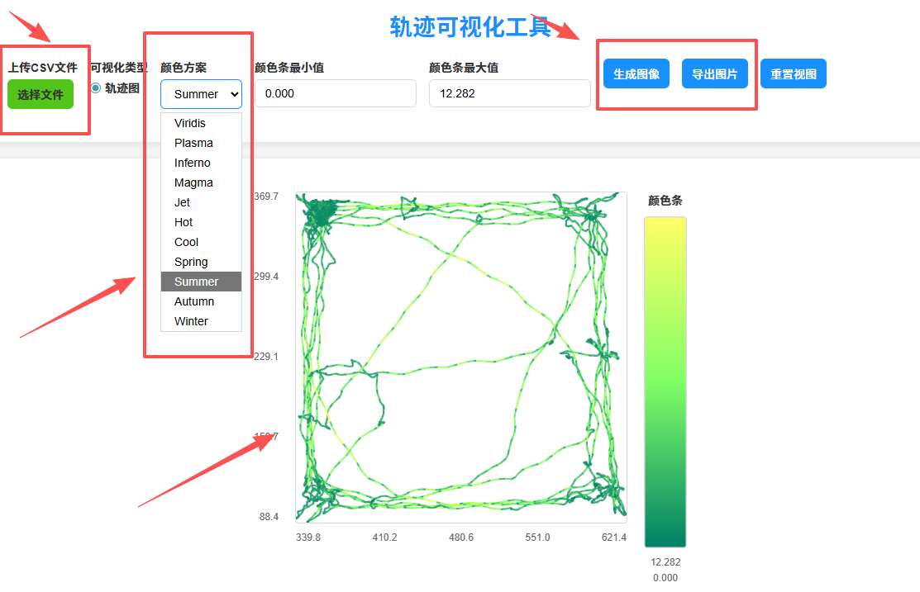This screenshot has width=920, height=592.
Task: Select Magma color scheme option
Action: coord(193,182)
